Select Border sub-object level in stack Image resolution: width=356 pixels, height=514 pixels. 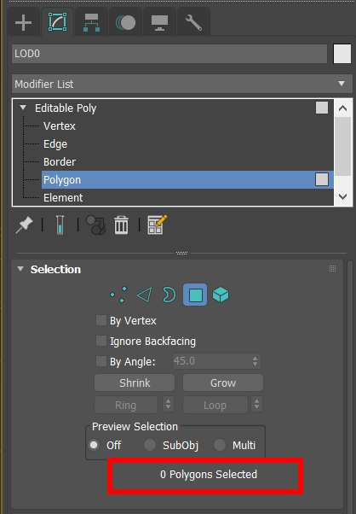click(x=60, y=162)
